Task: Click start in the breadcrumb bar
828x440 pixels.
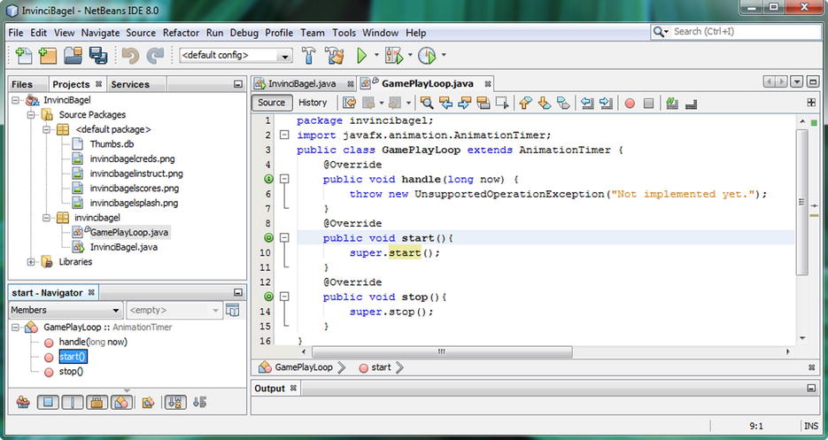Action: click(x=380, y=367)
